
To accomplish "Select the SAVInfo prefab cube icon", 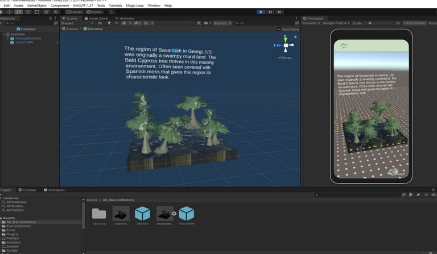I will tap(142, 213).
